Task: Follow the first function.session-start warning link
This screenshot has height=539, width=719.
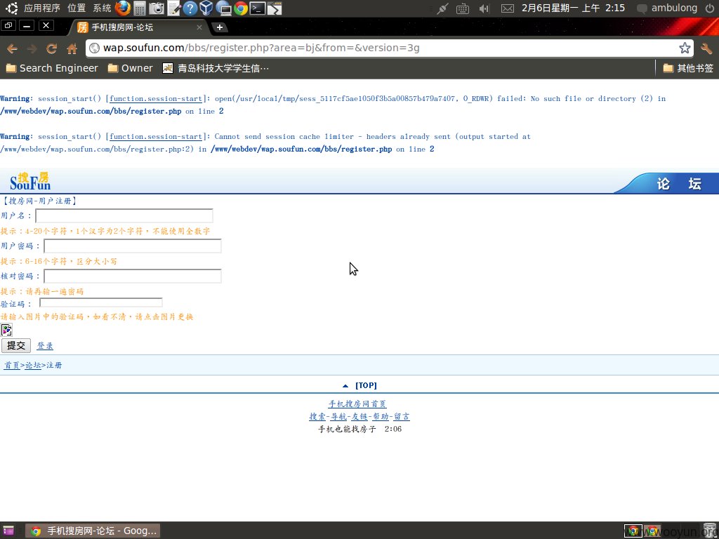Action: coord(156,98)
